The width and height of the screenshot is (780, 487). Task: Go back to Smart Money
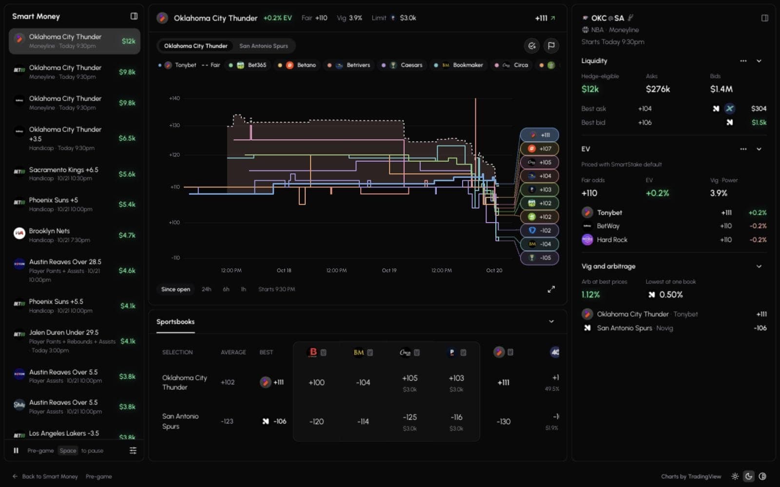45,476
